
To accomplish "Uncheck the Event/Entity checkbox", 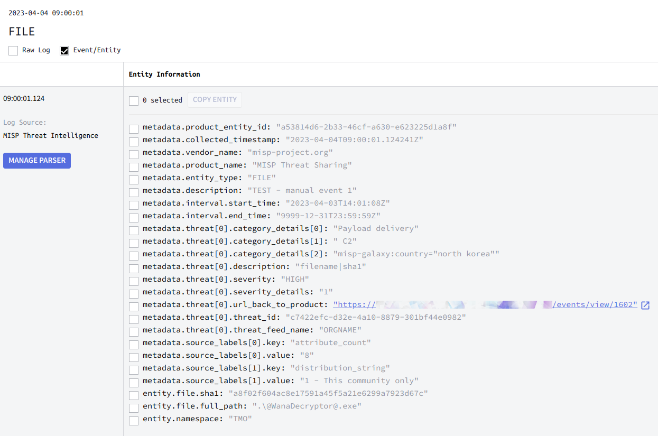I will [64, 51].
